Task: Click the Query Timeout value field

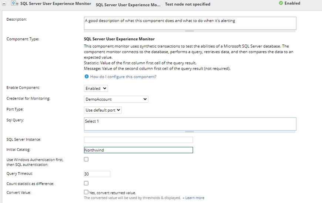Action: [x=97, y=174]
